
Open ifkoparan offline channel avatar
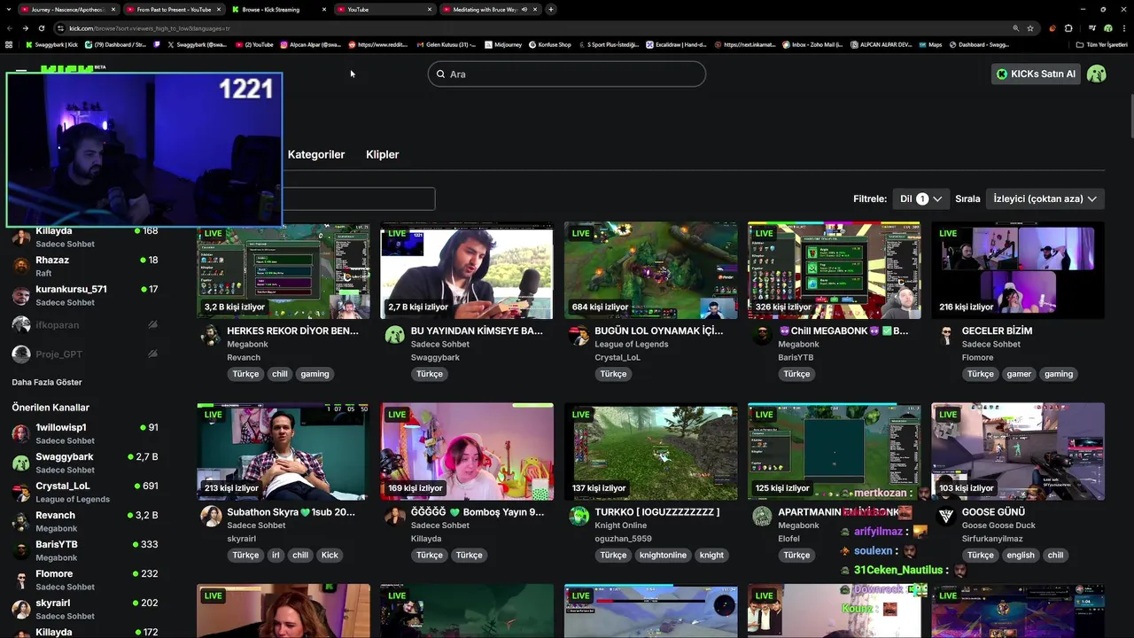pyautogui.click(x=21, y=324)
